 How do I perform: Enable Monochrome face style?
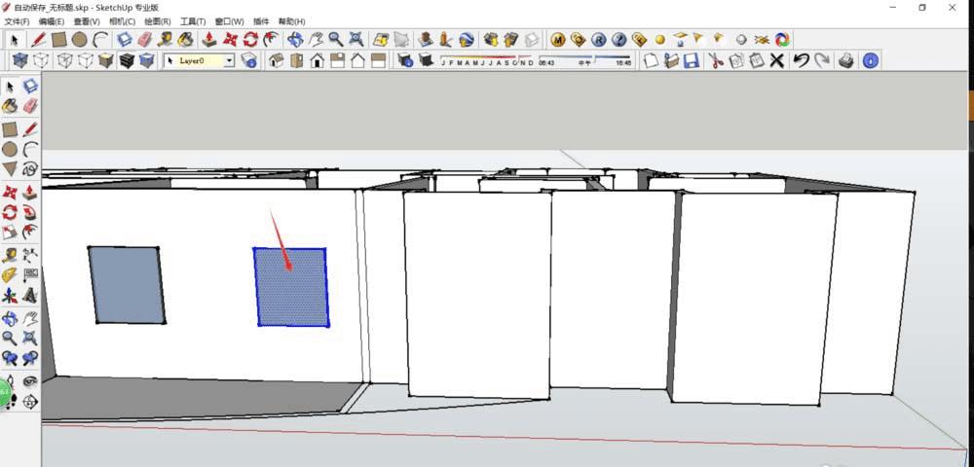[147, 60]
